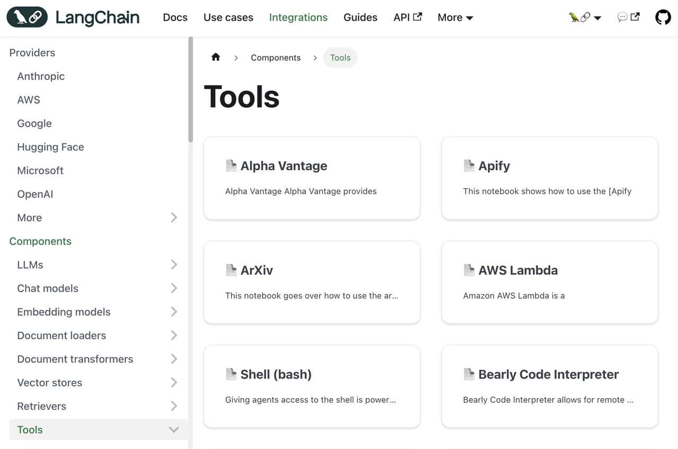Screen dimensions: 678x449
Task: Click the Shell (bash) page icon
Action: pyautogui.click(x=231, y=374)
